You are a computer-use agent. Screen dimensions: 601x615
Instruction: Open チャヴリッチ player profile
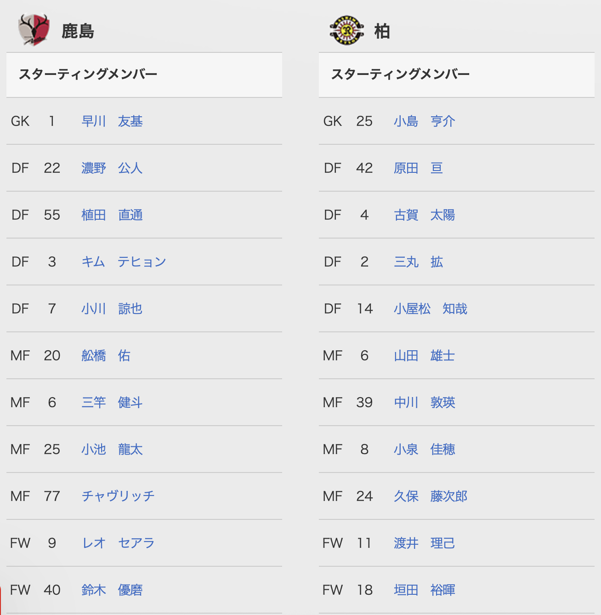pyautogui.click(x=118, y=496)
